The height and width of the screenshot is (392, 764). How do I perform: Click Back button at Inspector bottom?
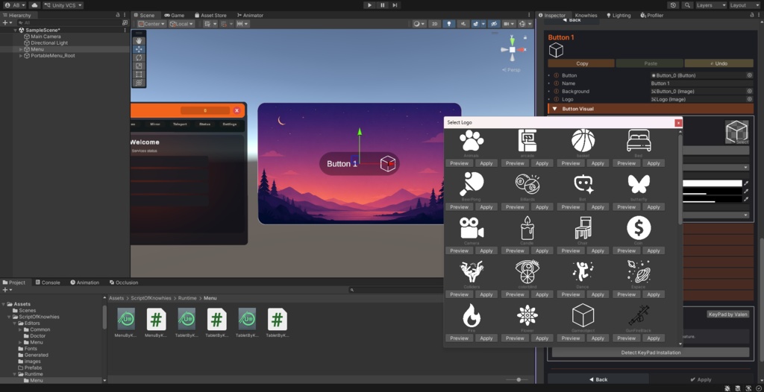click(598, 379)
